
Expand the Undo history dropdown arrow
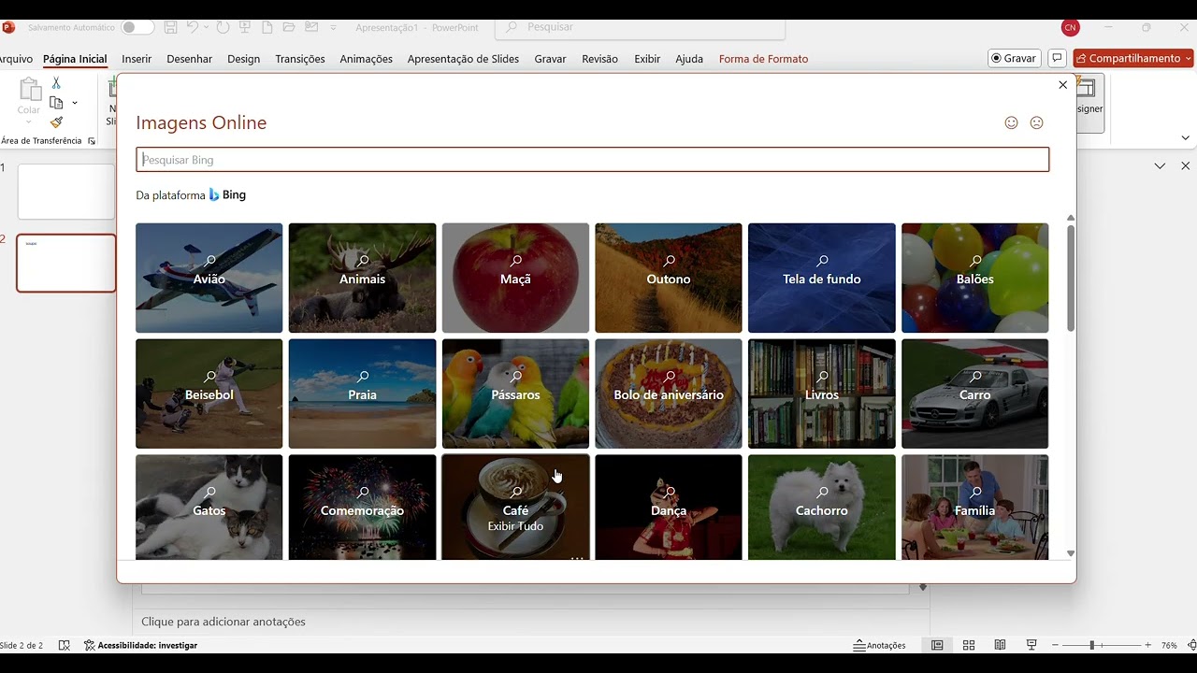[x=207, y=27]
